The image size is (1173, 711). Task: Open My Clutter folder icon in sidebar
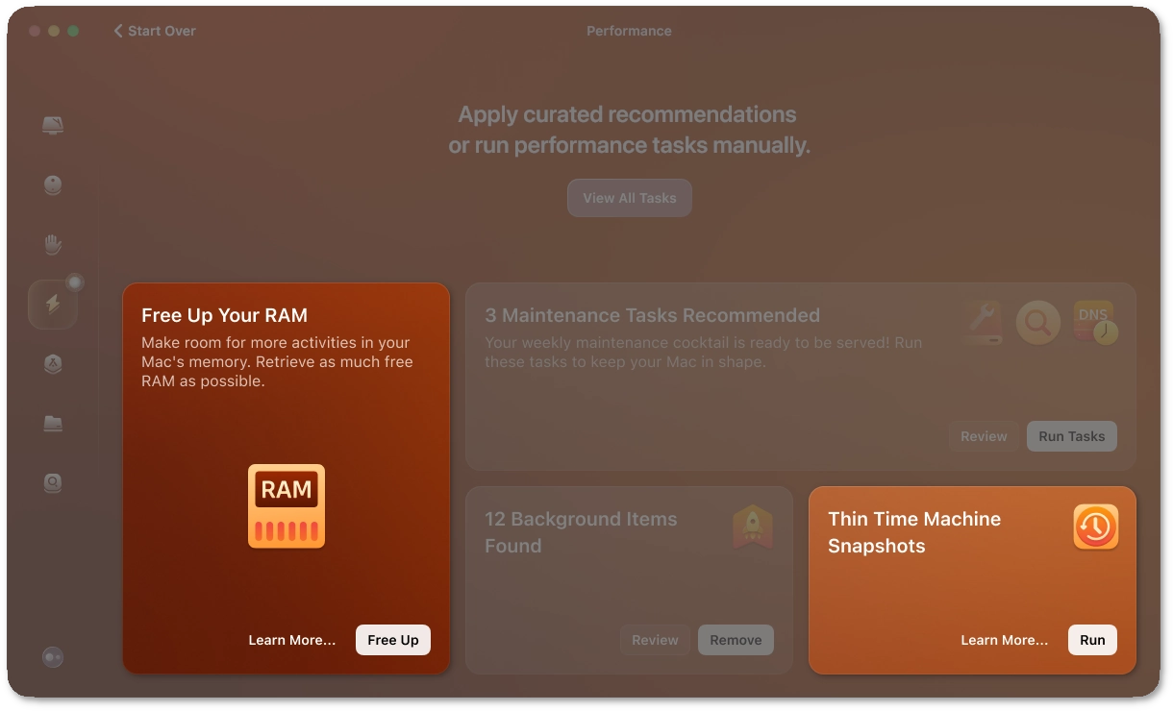point(53,424)
